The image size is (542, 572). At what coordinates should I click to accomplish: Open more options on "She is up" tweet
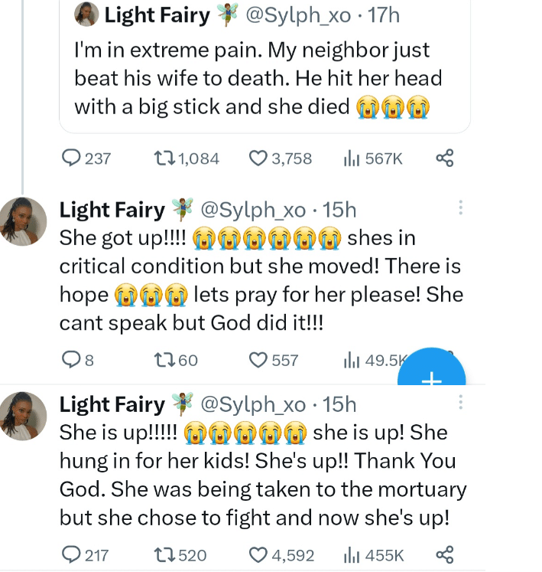[x=461, y=404]
